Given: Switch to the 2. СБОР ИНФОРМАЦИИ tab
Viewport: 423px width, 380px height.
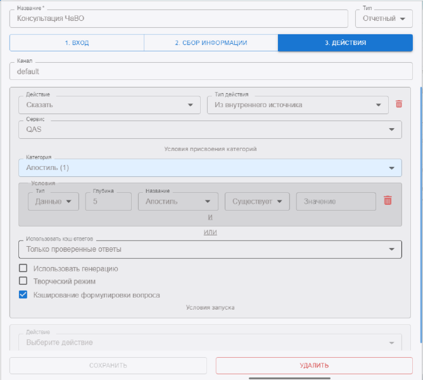Looking at the screenshot, I should (211, 43).
